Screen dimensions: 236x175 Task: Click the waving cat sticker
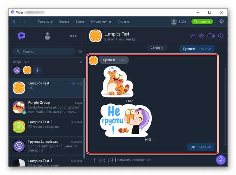click(x=117, y=82)
